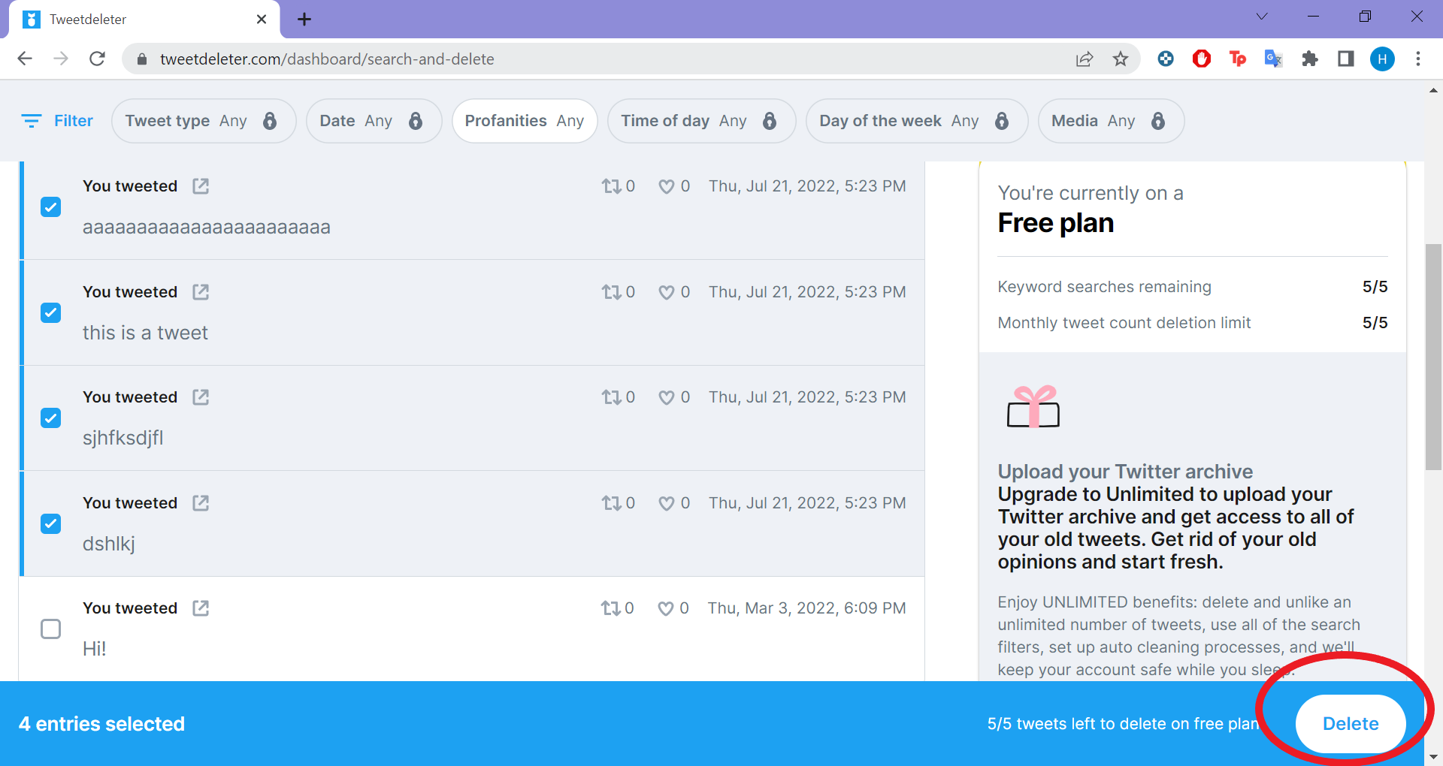
Task: Reload the Tweetdeleter page
Action: tap(97, 59)
